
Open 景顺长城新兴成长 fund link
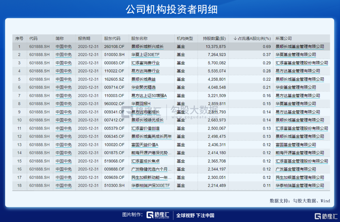click(x=147, y=47)
